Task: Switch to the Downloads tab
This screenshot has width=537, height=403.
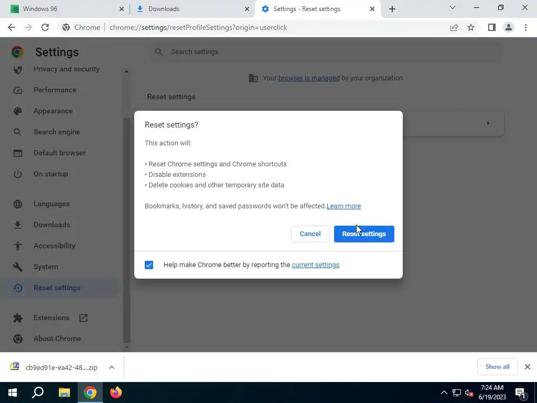Action: point(192,9)
